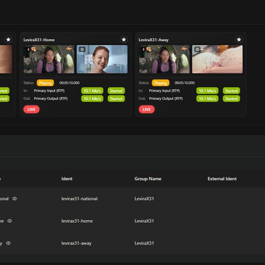Select the LeviraX31-Away card title
265x265 pixels.
154,40
